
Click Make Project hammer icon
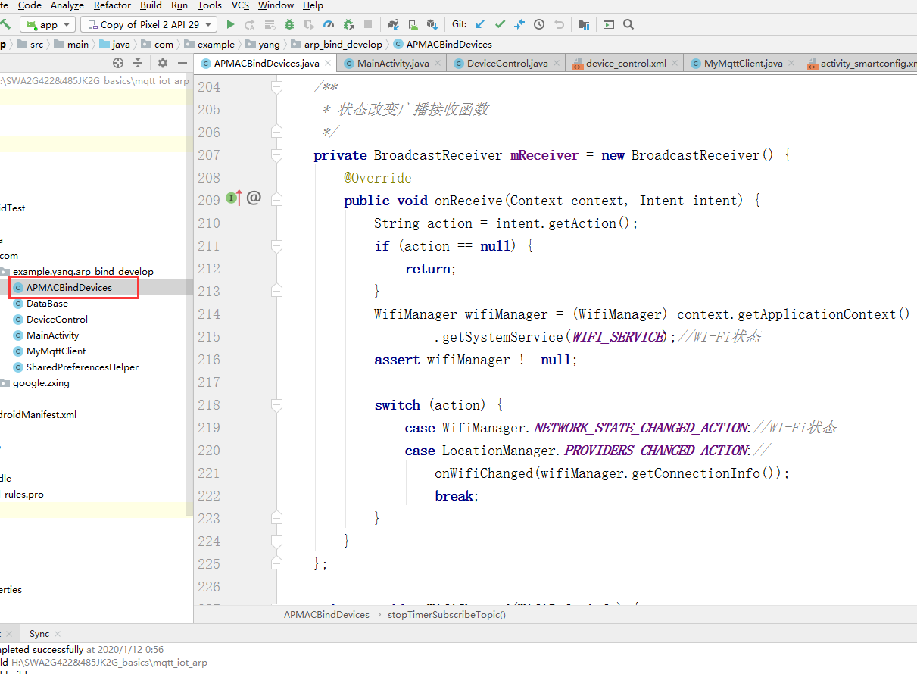pyautogui.click(x=5, y=24)
